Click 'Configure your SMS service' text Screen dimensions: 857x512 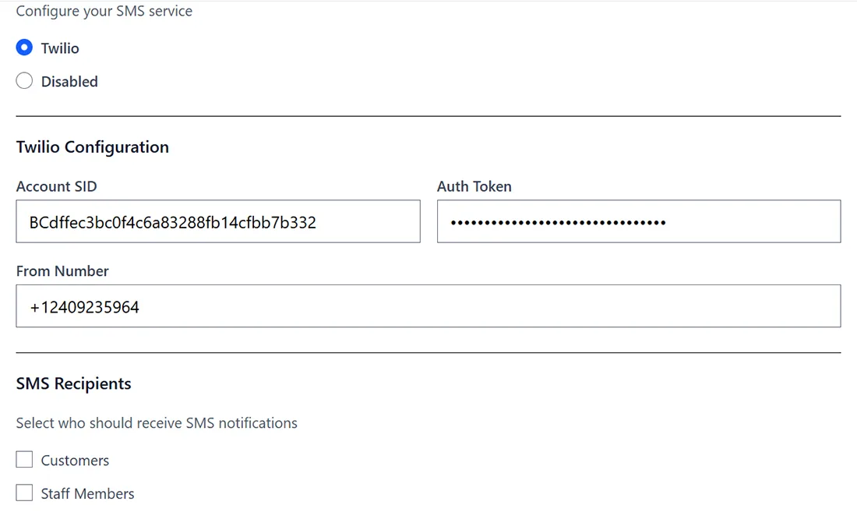(x=104, y=11)
